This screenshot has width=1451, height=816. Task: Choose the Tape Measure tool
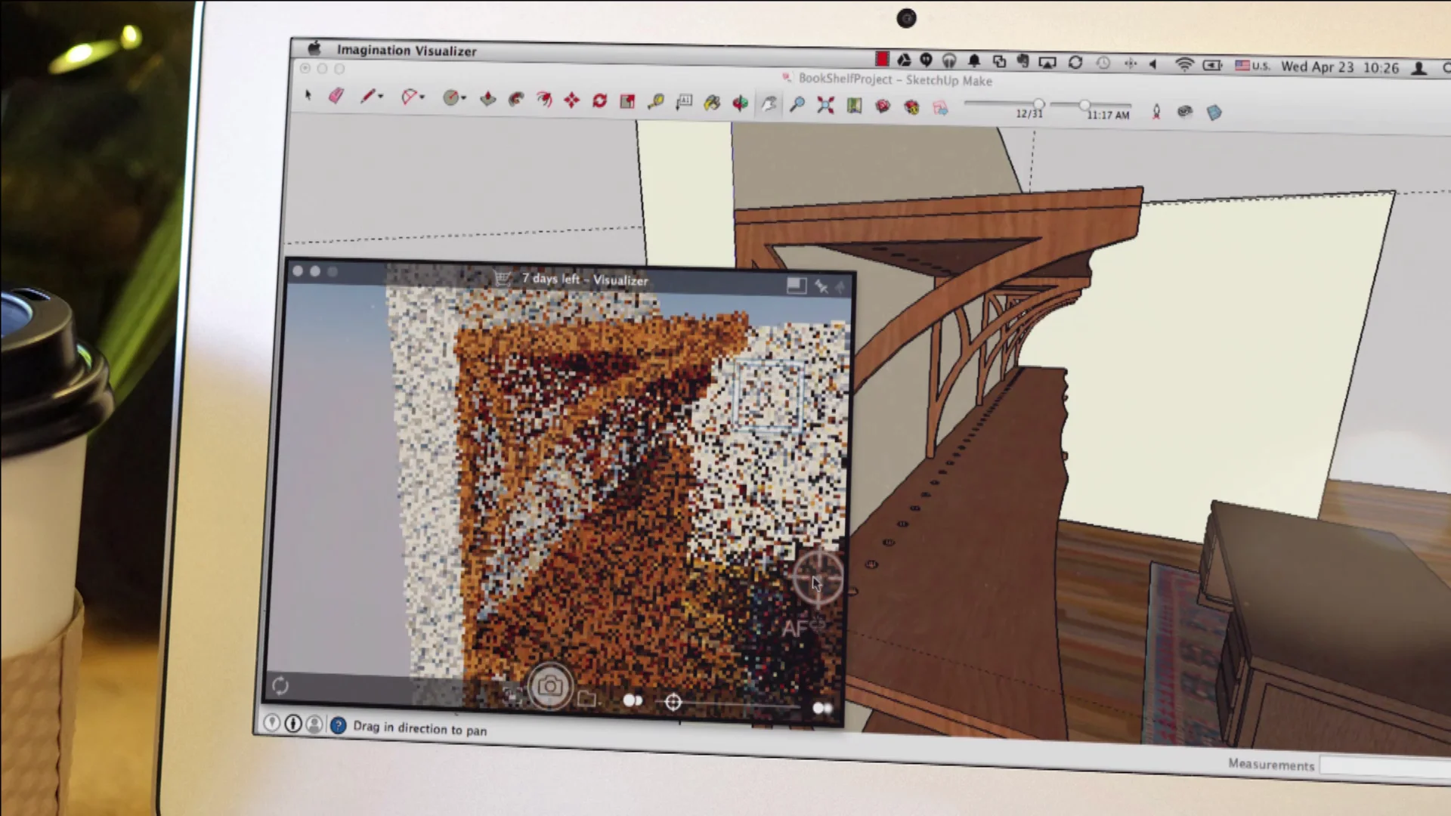(655, 100)
